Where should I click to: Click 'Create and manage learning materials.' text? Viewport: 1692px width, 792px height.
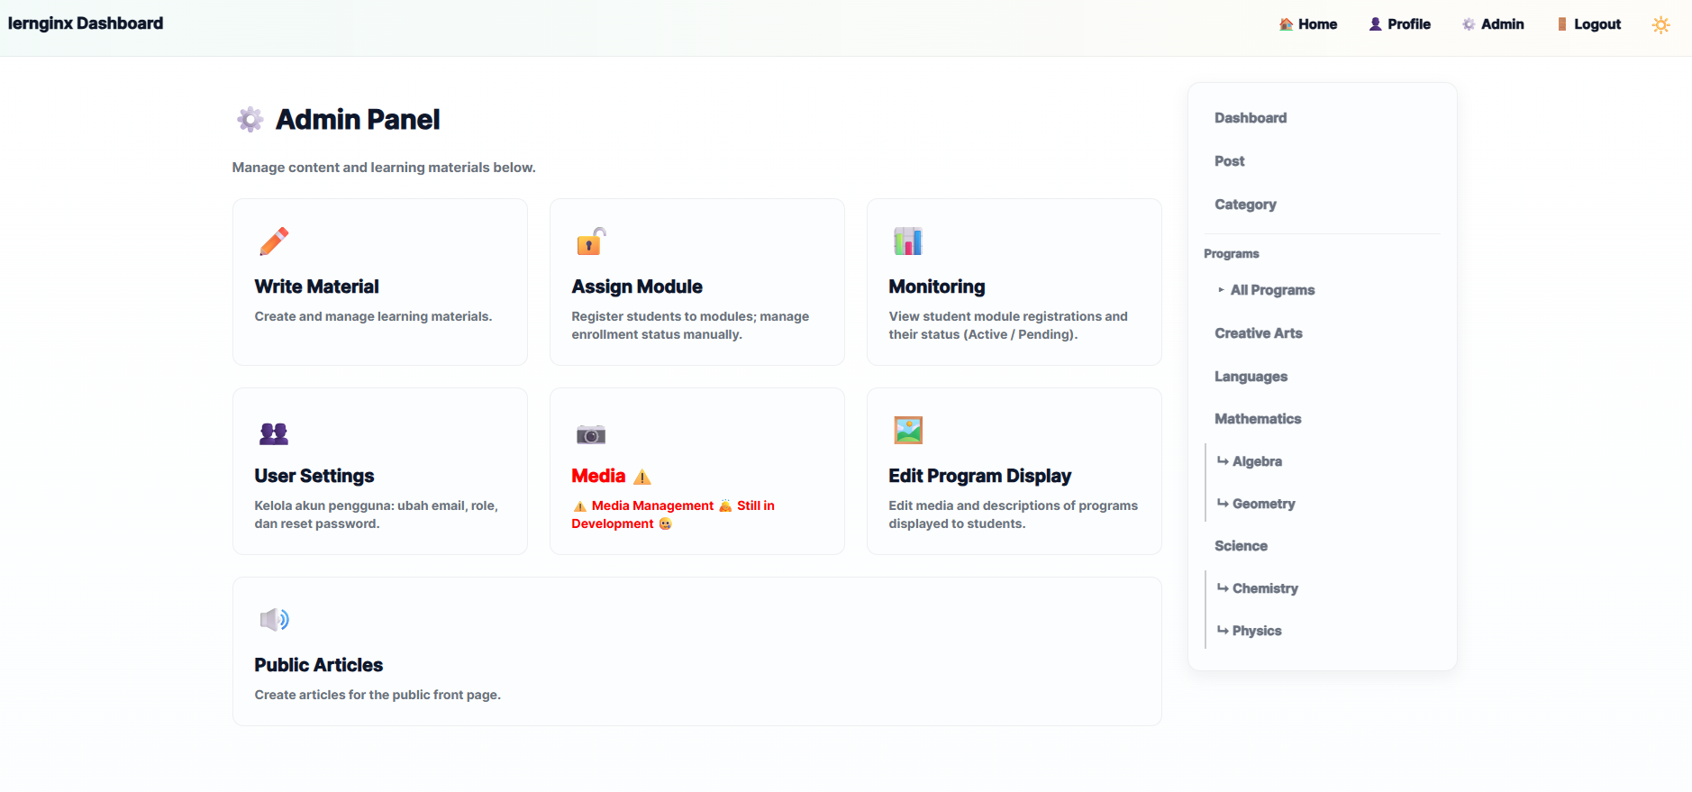(x=373, y=316)
